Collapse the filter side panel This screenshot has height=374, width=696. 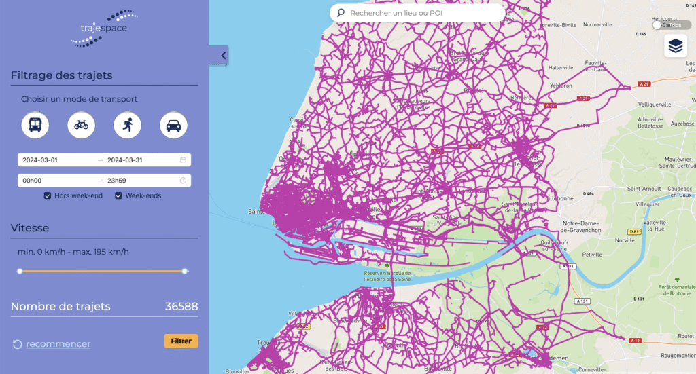pos(223,56)
